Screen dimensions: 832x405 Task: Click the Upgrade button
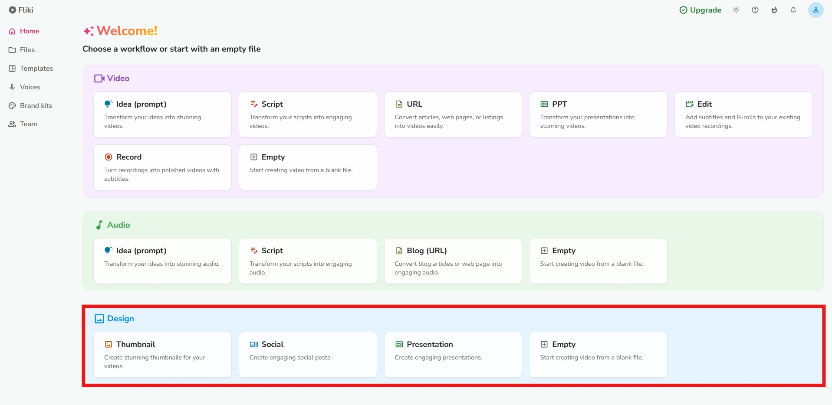tap(700, 10)
